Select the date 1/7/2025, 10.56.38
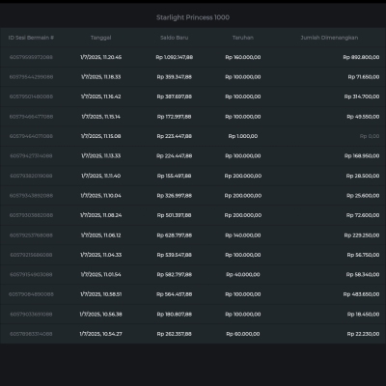This screenshot has width=386, height=386. click(100, 314)
